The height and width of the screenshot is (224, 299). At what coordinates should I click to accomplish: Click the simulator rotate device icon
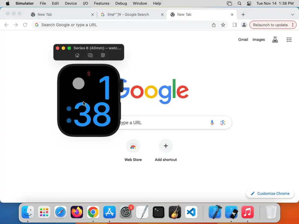[103, 55]
